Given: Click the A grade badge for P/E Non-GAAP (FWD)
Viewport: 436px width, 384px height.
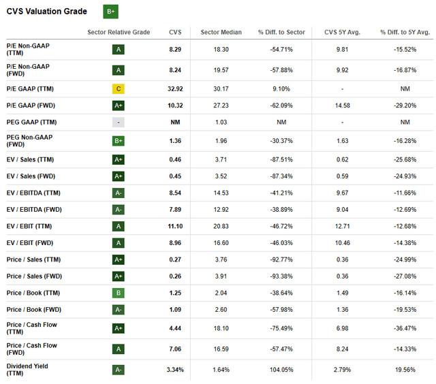Looking at the screenshot, I should (119, 70).
